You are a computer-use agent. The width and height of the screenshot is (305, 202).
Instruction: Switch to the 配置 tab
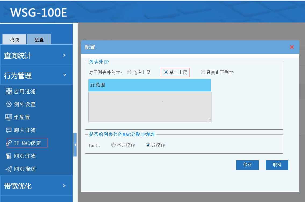click(x=39, y=40)
